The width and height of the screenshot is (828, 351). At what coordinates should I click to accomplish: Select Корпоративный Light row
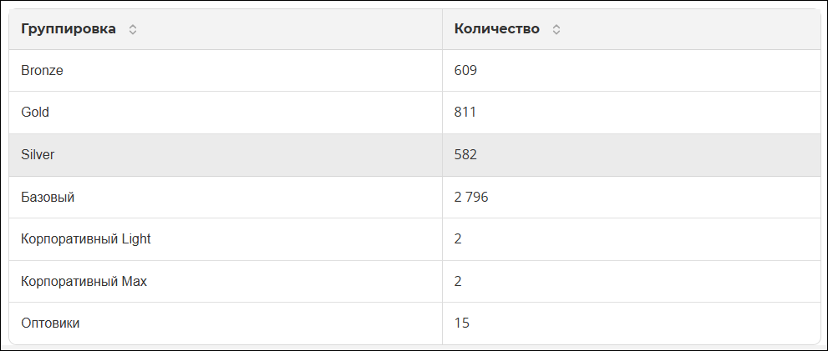(415, 239)
